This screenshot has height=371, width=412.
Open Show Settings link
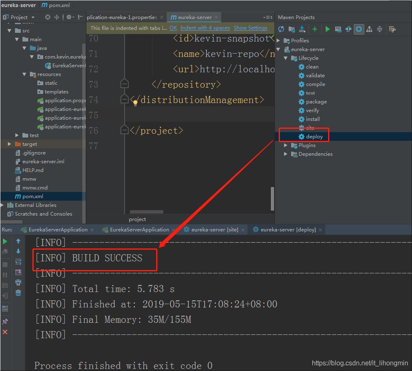tap(250, 28)
